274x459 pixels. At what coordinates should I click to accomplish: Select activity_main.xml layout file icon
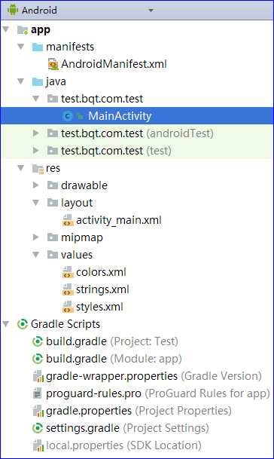(x=68, y=220)
